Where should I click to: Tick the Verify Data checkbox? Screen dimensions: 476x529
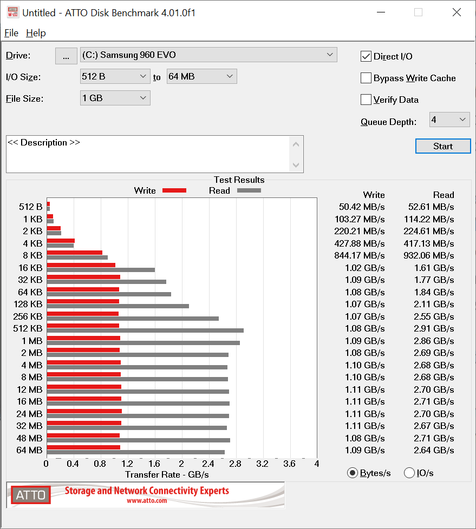tap(366, 100)
